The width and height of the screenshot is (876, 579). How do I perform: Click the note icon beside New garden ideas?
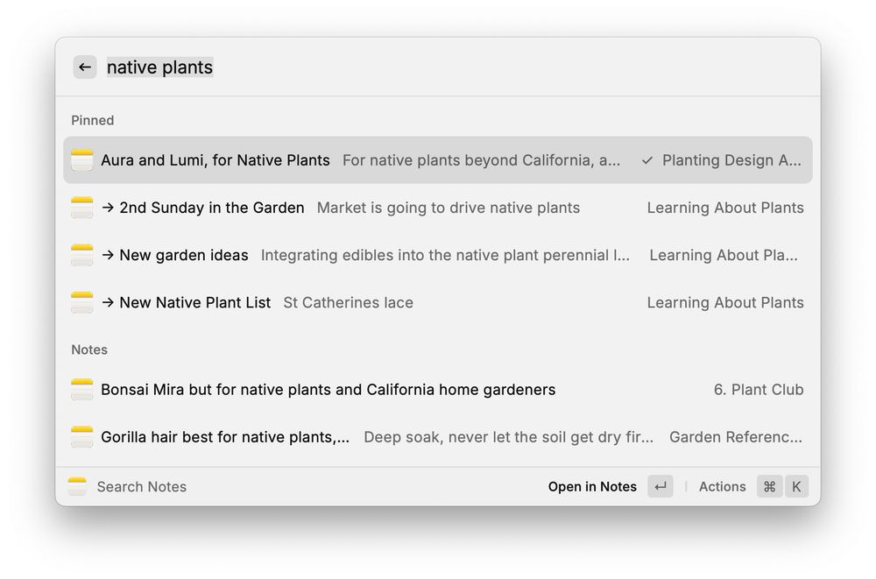pos(82,255)
